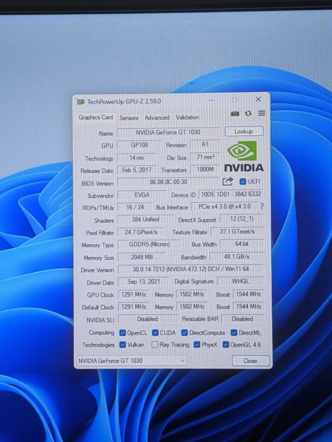Screen dimensions: 332x442
Task: Click the Default Clock row Boost 1544 MHz
Action: [248, 307]
